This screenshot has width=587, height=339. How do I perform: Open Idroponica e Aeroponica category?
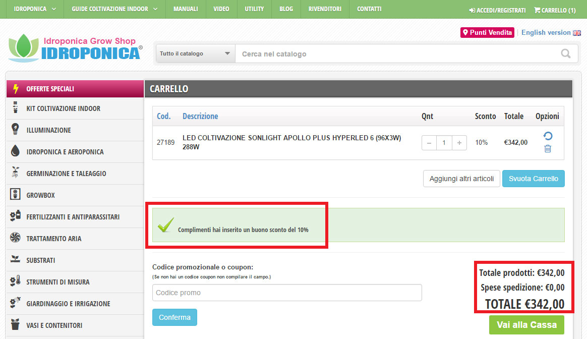click(75, 152)
